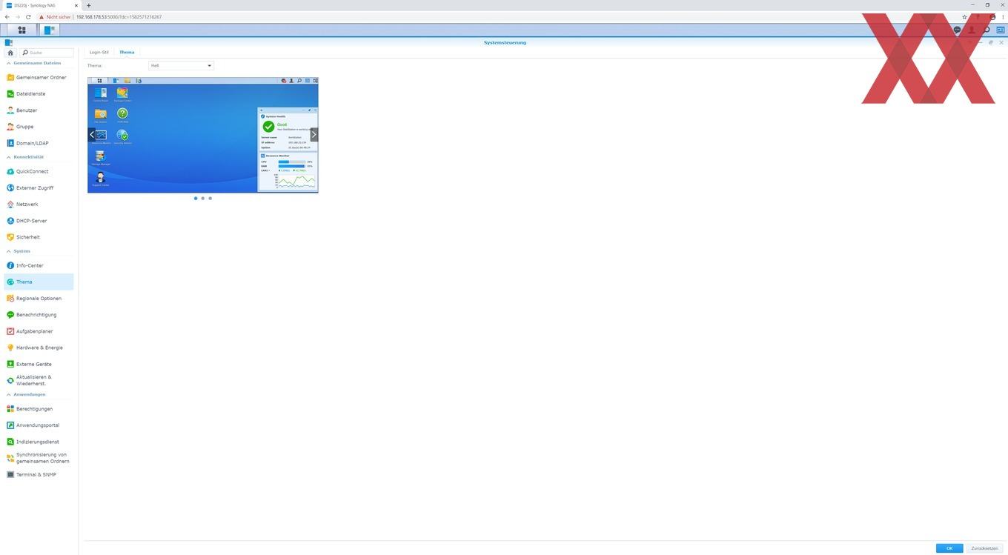This screenshot has width=1008, height=555.
Task: Open the Gruppe settings
Action: pos(39,127)
